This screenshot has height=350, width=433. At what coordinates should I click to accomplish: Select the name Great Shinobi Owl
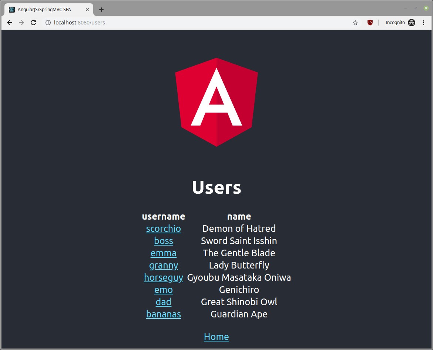tap(239, 302)
